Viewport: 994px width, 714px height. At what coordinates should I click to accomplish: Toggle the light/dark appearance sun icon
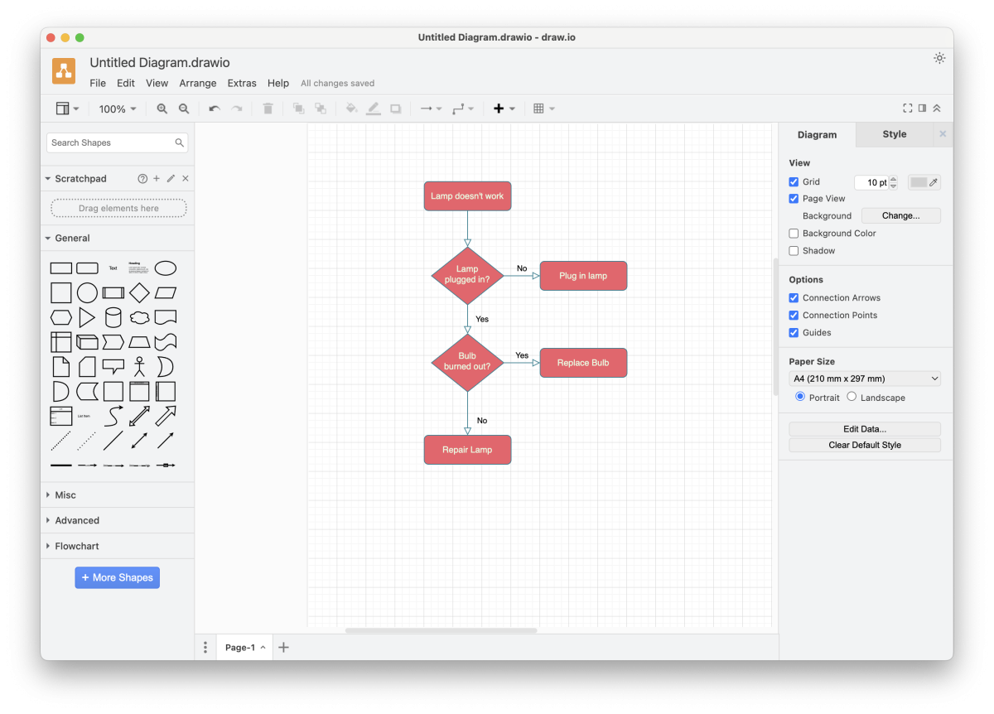939,58
